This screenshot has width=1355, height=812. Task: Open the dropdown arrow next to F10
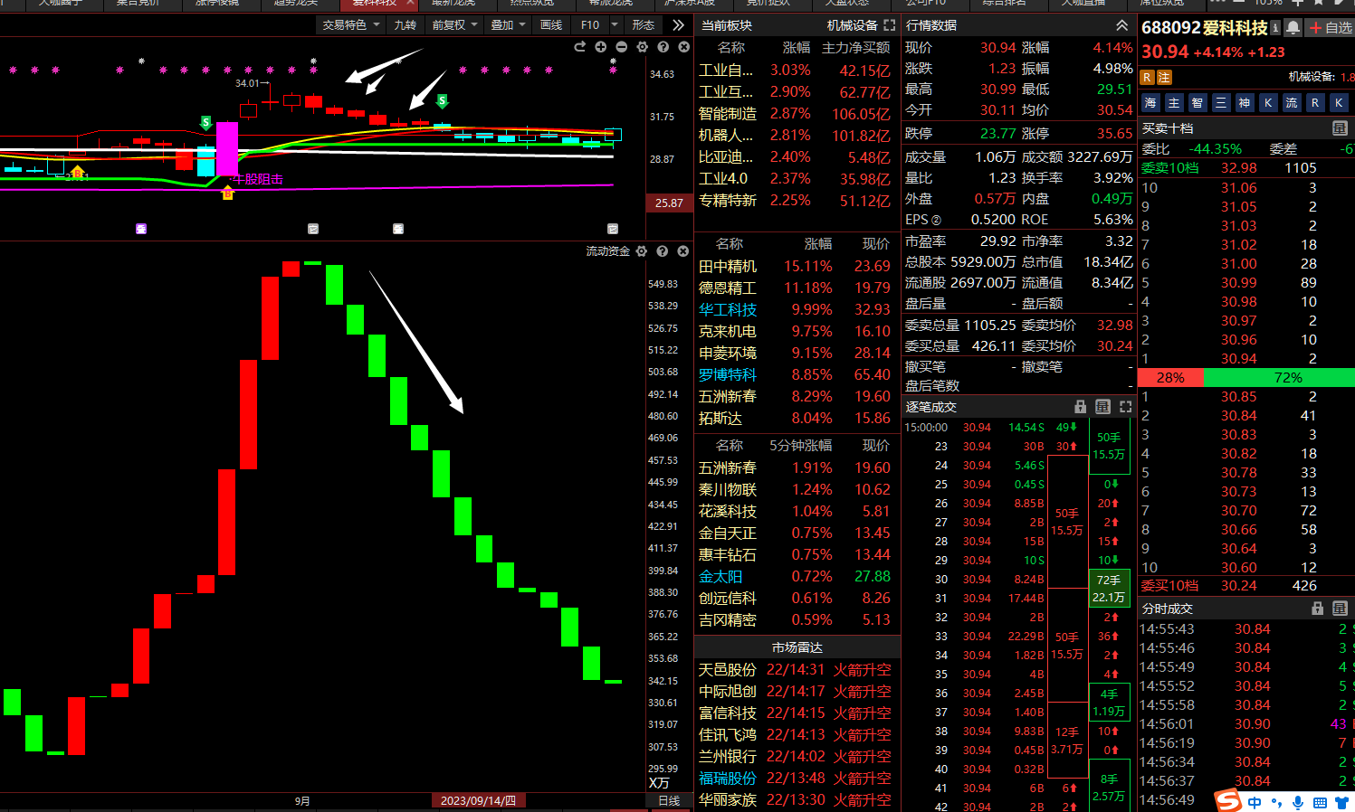(x=615, y=25)
